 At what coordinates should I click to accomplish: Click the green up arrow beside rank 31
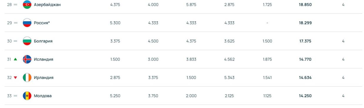click(x=16, y=59)
